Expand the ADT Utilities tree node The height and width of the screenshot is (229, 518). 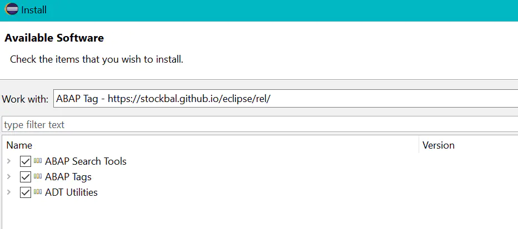pyautogui.click(x=9, y=192)
